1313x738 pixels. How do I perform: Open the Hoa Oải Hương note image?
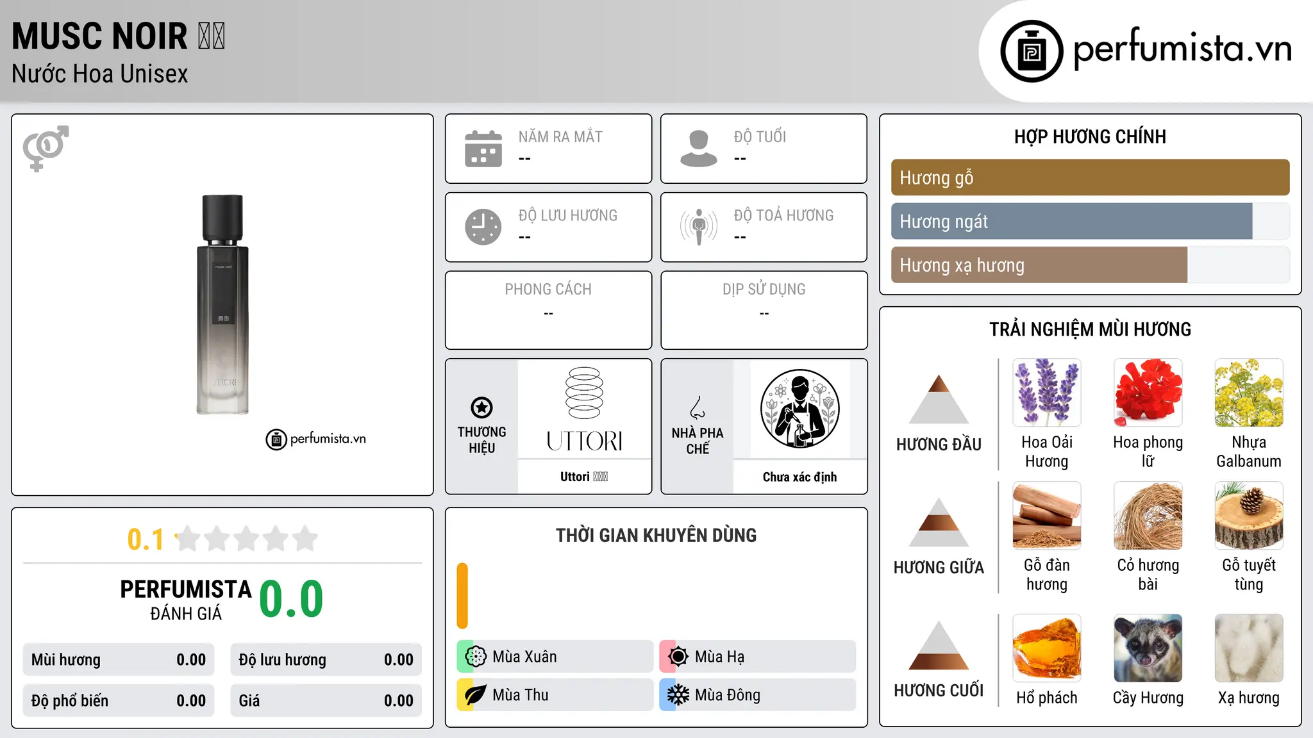pos(1047,393)
